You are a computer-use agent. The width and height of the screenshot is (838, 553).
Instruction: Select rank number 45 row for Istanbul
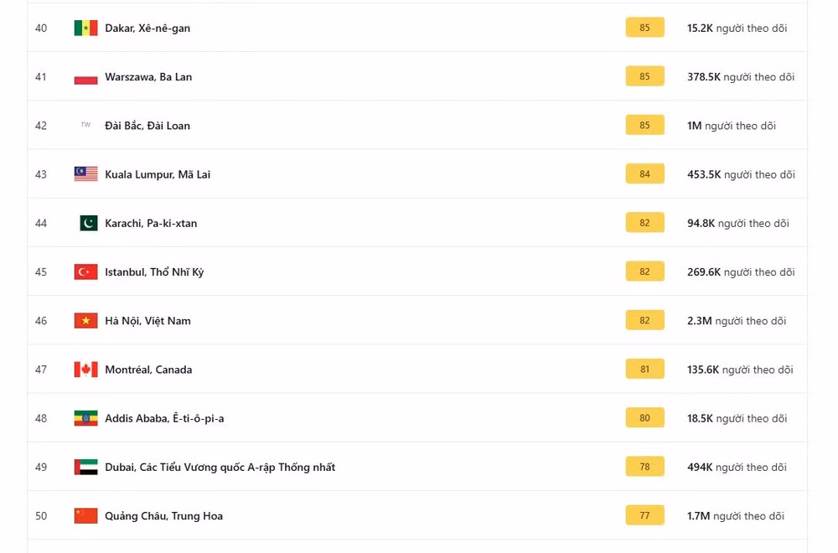point(416,271)
